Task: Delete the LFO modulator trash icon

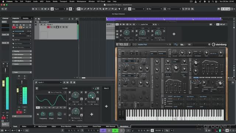Action: click(37, 88)
